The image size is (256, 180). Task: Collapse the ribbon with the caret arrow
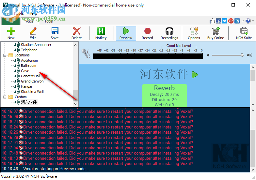pyautogui.click(x=243, y=21)
